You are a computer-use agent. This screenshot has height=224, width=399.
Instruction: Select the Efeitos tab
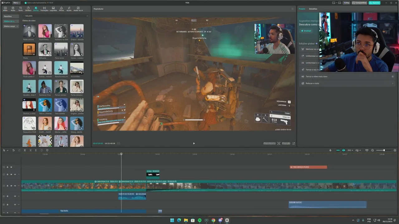36,9
